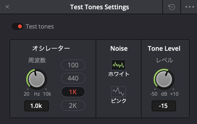Choose the 100 Hz preset button
The image size is (197, 124).
click(73, 65)
